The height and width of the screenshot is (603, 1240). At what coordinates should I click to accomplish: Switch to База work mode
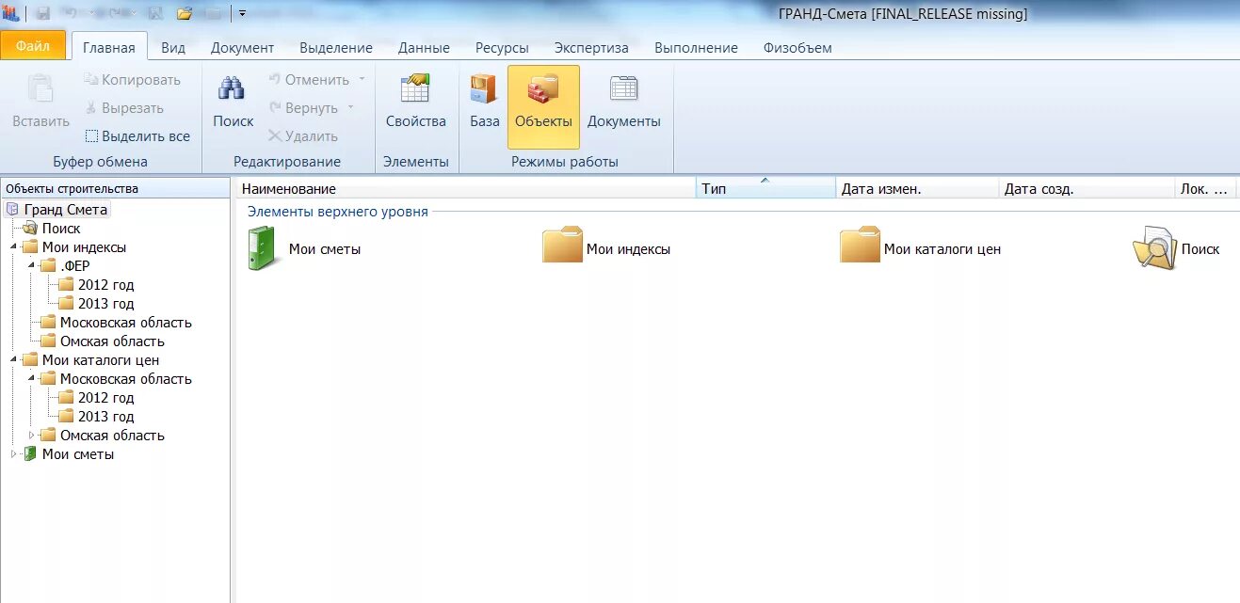[484, 102]
